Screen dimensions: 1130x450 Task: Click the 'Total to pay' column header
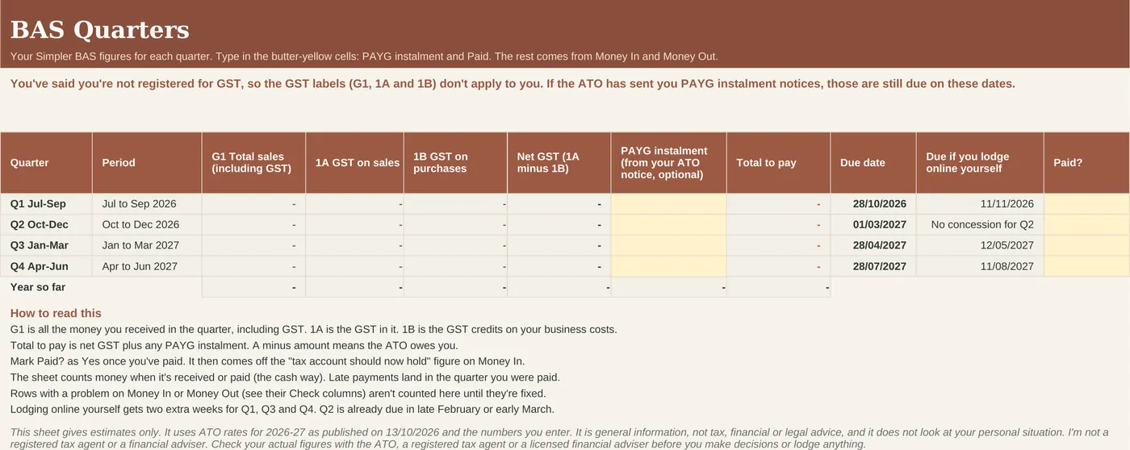[778, 163]
